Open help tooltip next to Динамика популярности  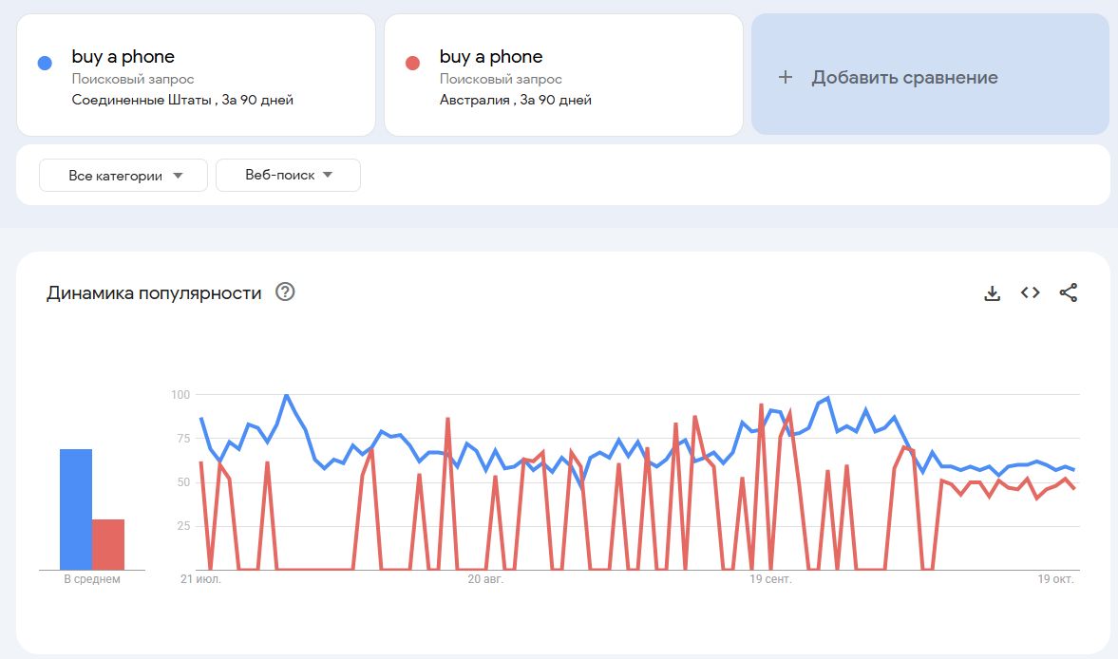click(285, 292)
